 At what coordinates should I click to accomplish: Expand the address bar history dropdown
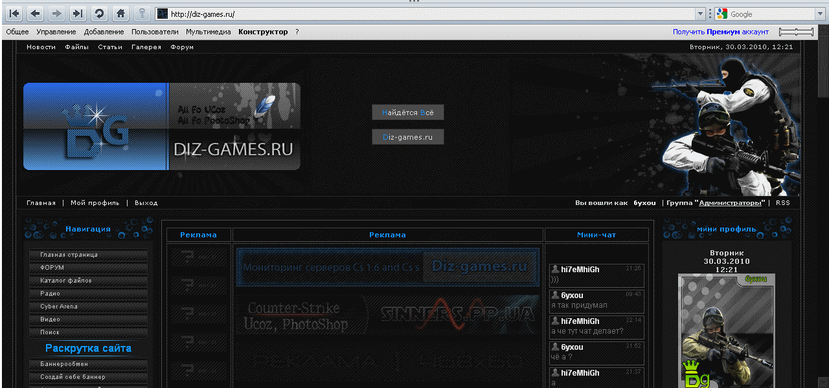pyautogui.click(x=700, y=14)
